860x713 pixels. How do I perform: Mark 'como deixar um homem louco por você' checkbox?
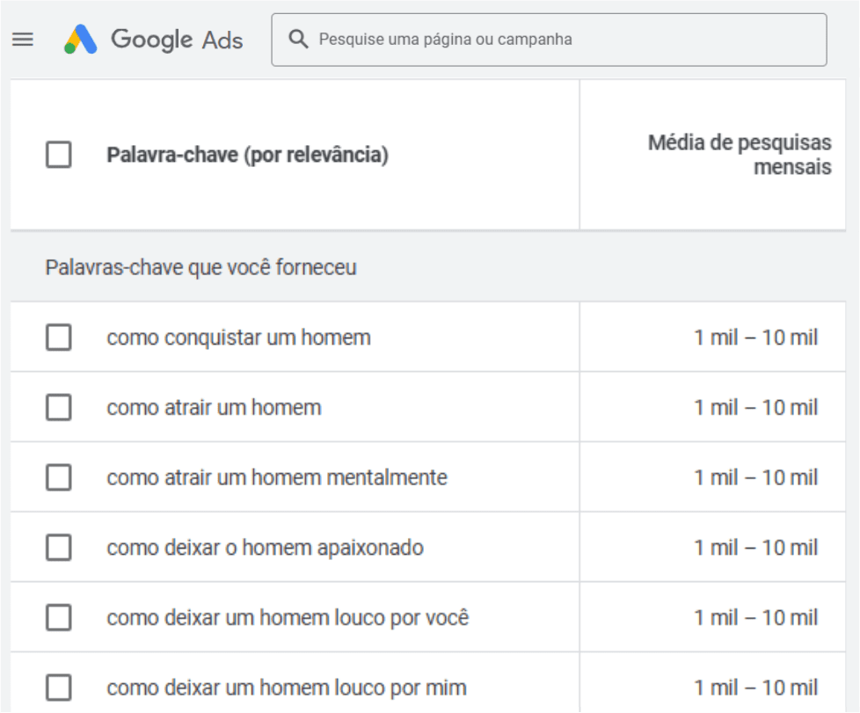[59, 618]
